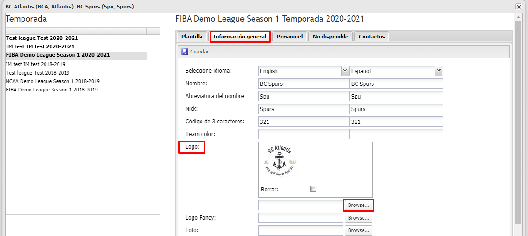Go to the Contactos tab
This screenshot has height=236, width=528.
coord(372,37)
